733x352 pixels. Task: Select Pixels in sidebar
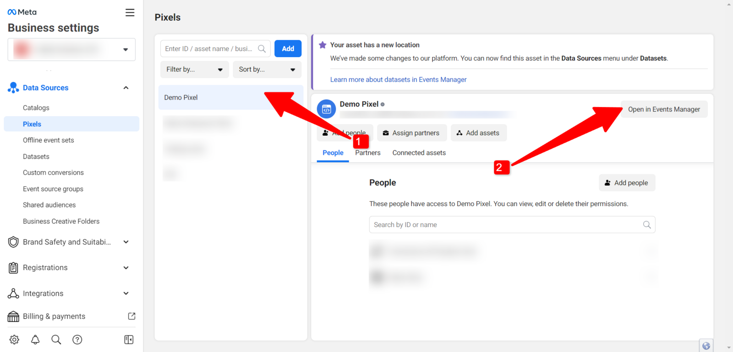71,124
